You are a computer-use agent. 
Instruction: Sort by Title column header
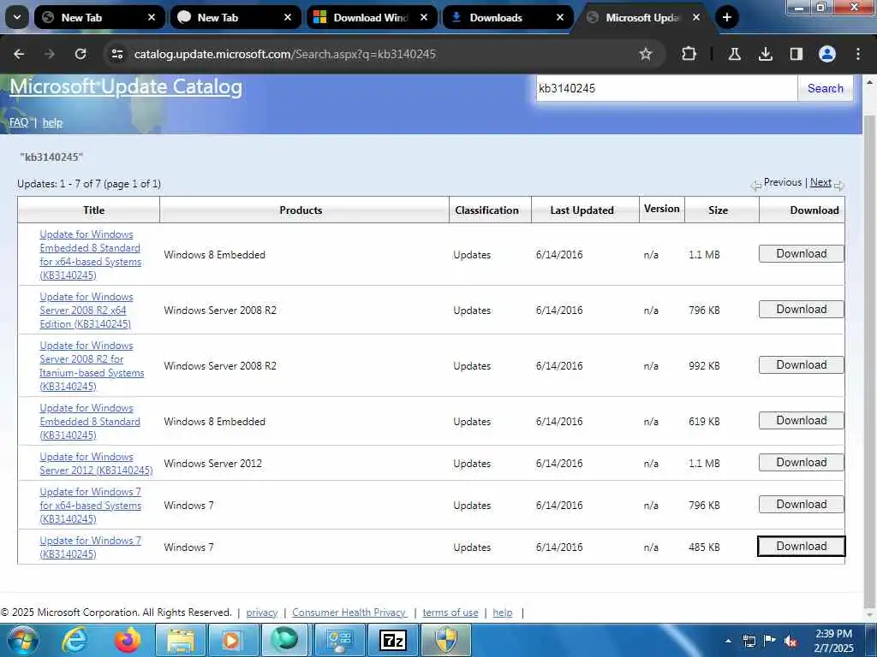pos(93,210)
